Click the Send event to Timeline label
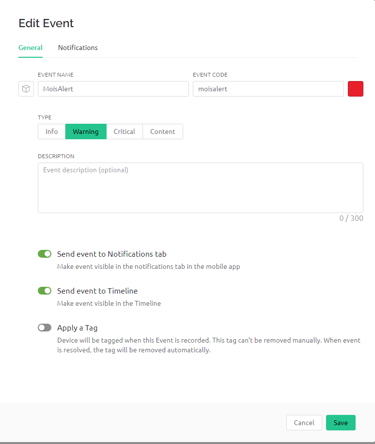The height and width of the screenshot is (444, 375). point(97,291)
